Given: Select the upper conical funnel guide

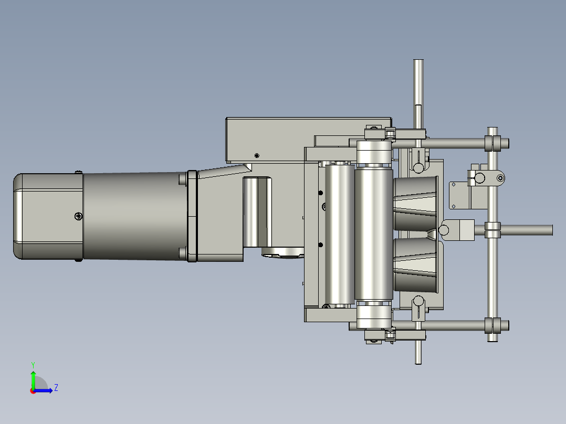Looking at the screenshot, I should (415, 204).
